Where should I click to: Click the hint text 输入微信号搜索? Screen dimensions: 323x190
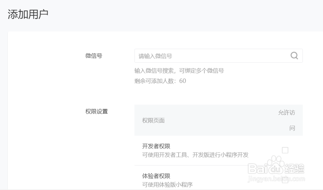(179, 71)
